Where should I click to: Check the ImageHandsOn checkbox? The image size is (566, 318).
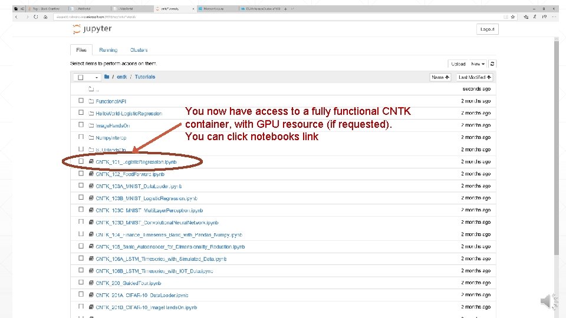coord(81,125)
